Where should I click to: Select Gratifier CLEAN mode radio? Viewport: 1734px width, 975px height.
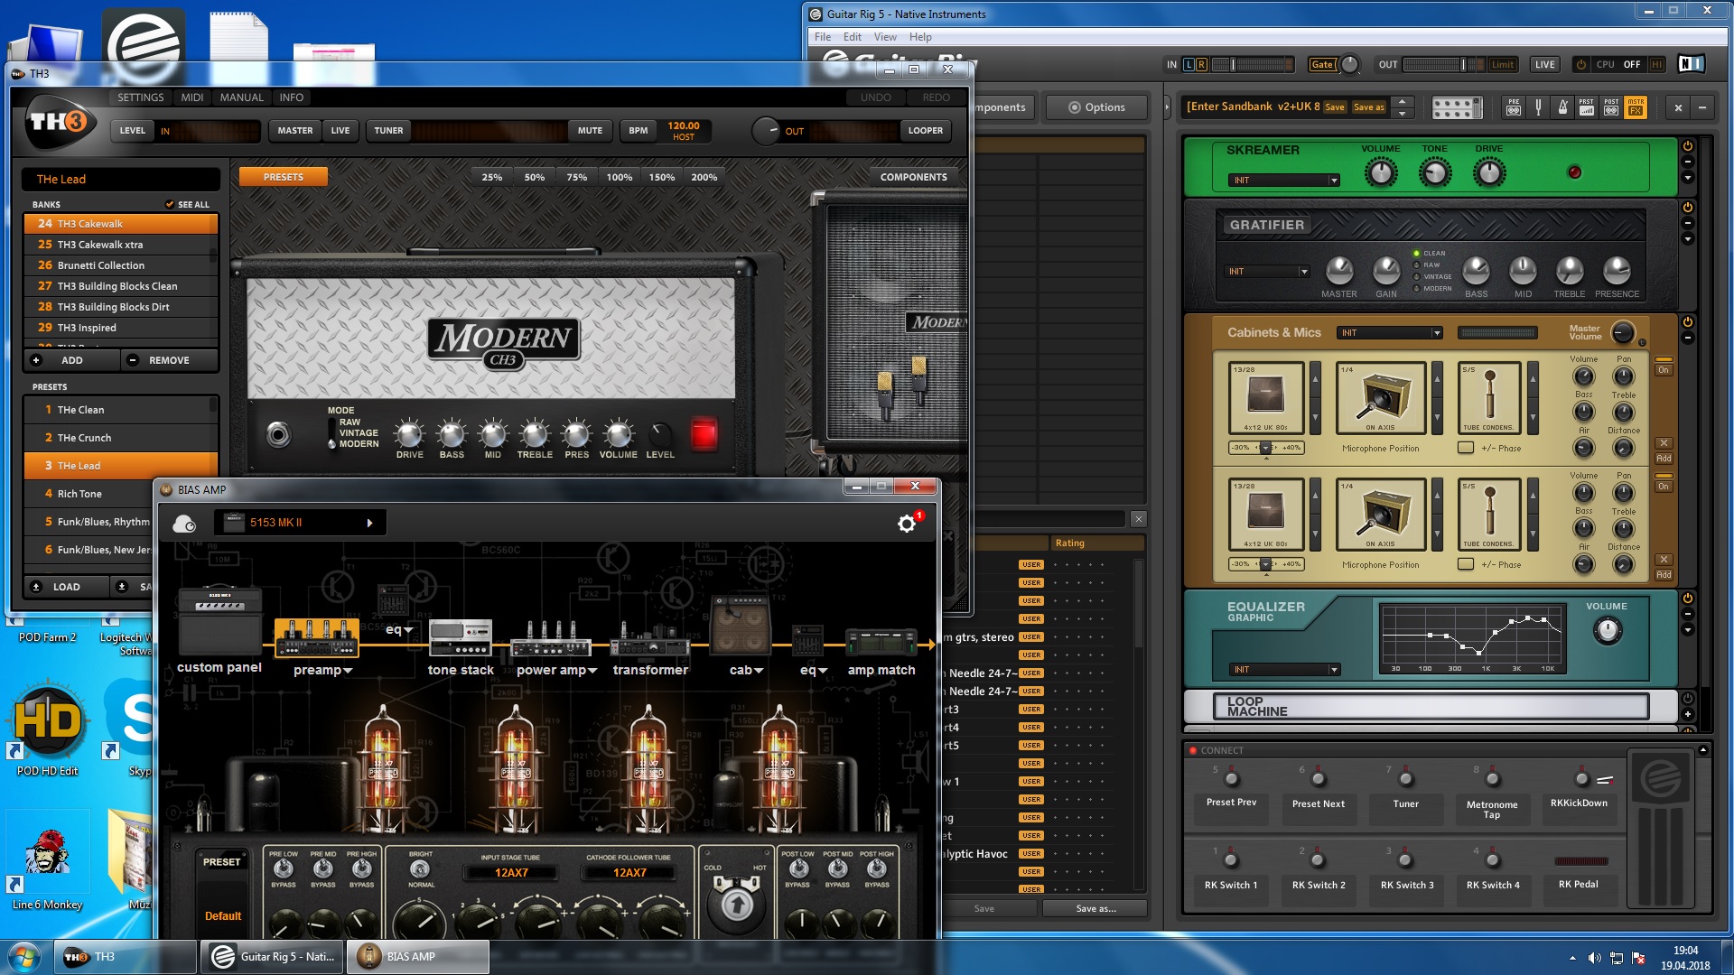coord(1416,254)
